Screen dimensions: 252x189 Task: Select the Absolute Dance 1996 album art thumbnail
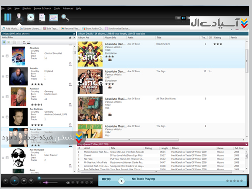[90, 54]
